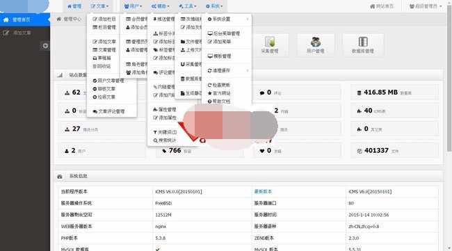
Task: Click the 27 push category stat
Action: pos(102,129)
